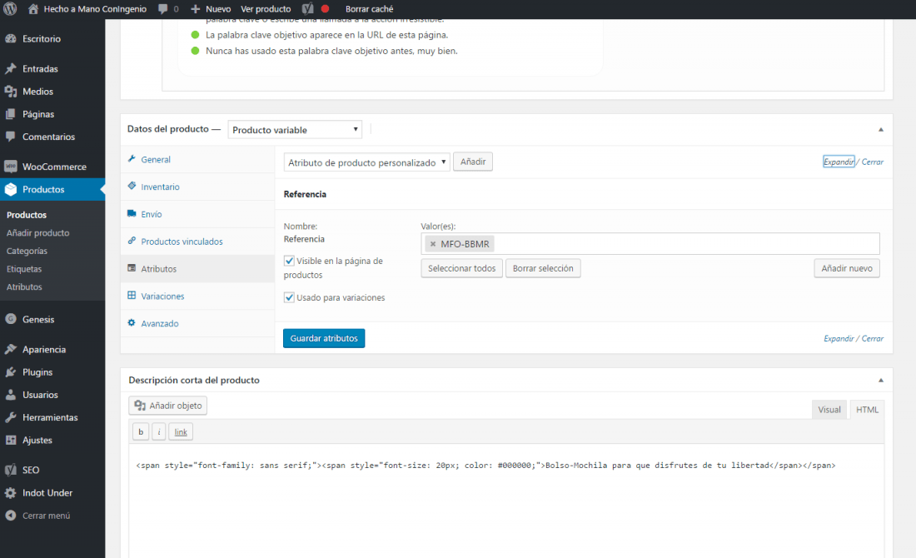Image resolution: width=916 pixels, height=558 pixels.
Task: Click the Indot Under gear icon
Action: click(11, 492)
